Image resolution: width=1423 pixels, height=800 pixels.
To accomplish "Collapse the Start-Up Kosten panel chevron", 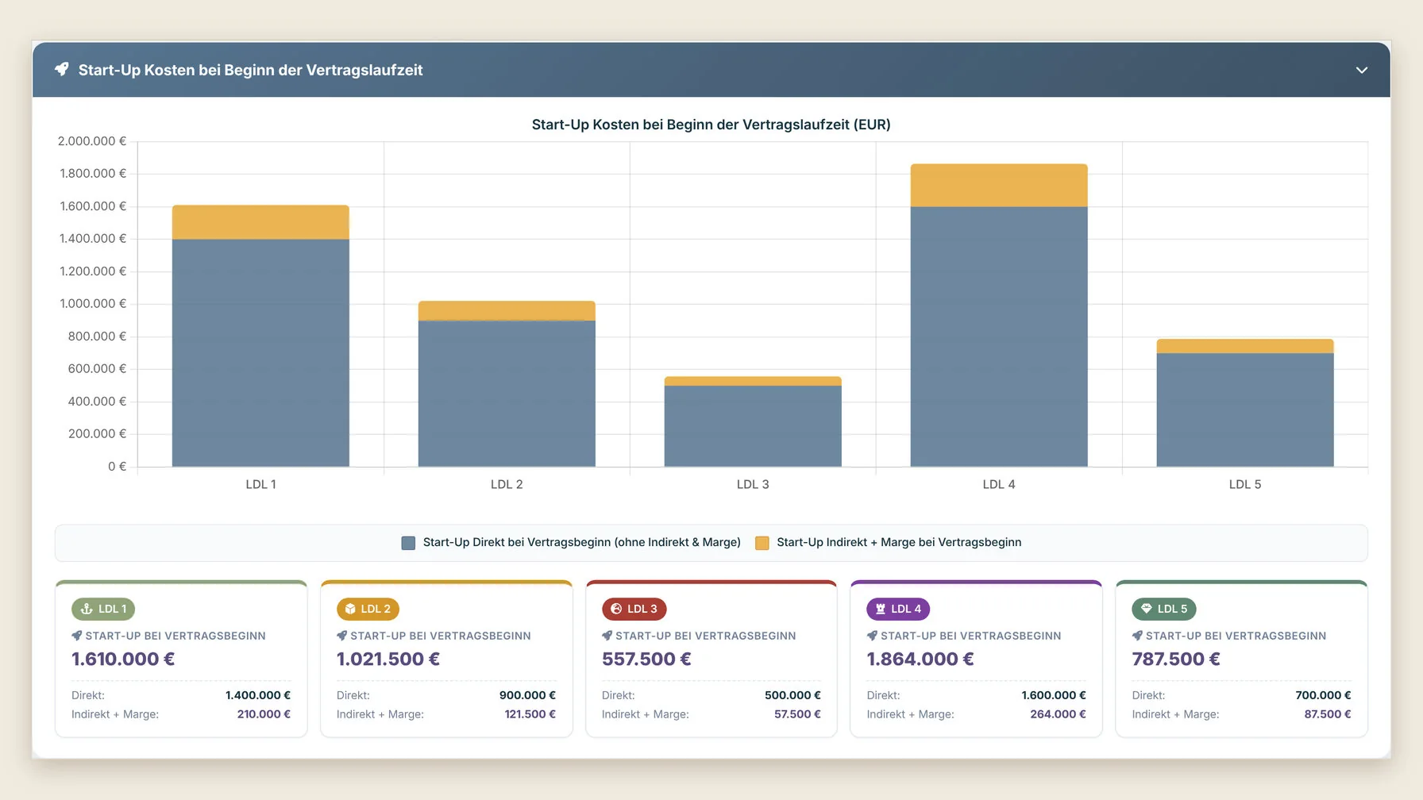I will click(1361, 70).
